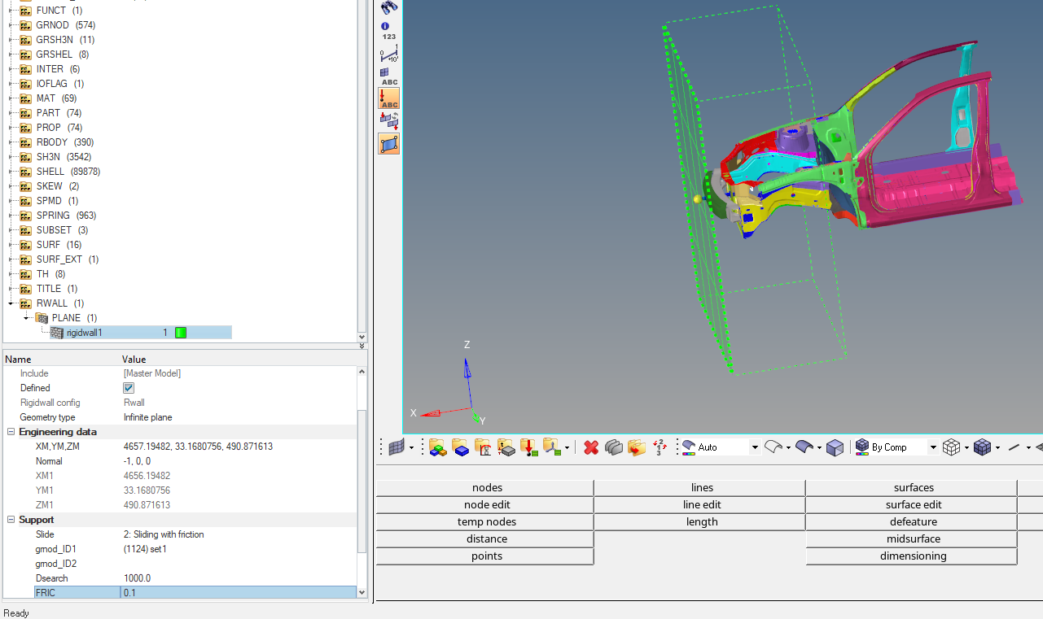Open the mesh visualization icon dropdown arrow
Image resolution: width=1043 pixels, height=619 pixels.
pyautogui.click(x=411, y=447)
